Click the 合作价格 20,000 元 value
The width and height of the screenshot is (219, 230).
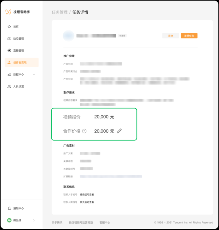point(104,131)
